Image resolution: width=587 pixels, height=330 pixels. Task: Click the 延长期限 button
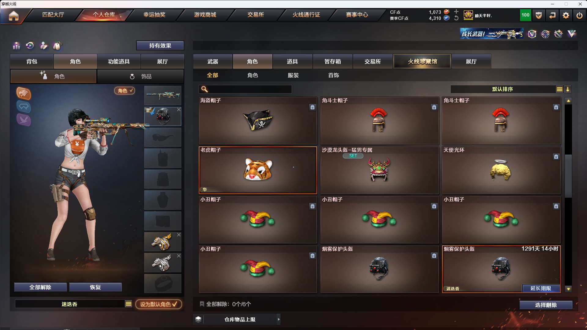tap(541, 288)
